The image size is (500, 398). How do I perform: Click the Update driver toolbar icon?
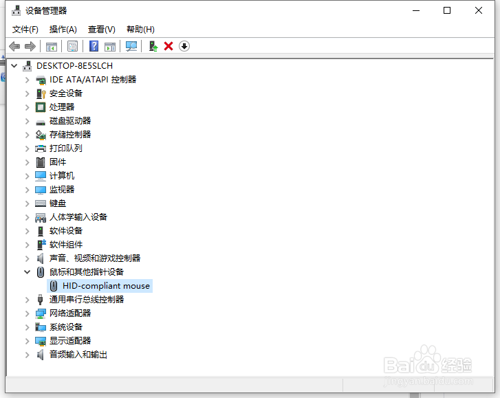click(x=153, y=47)
